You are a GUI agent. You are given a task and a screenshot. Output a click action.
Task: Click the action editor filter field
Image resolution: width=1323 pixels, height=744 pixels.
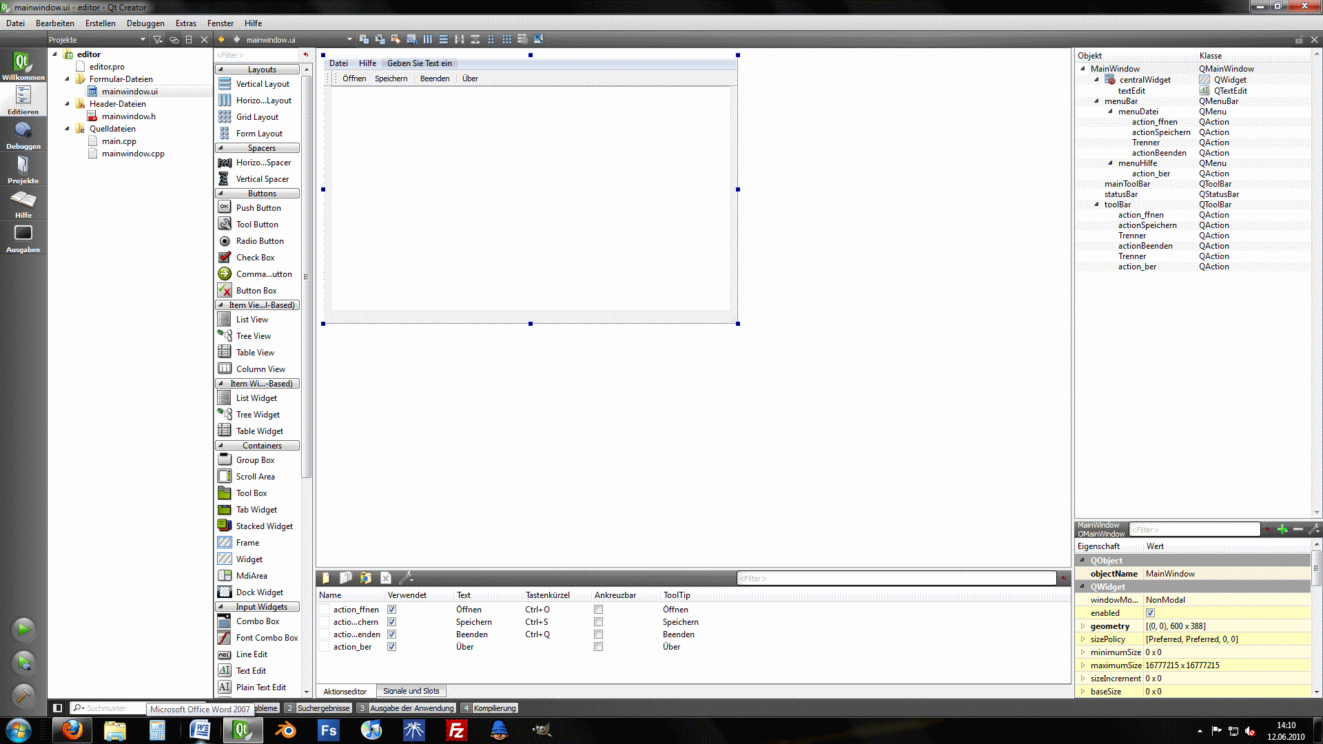pos(896,579)
